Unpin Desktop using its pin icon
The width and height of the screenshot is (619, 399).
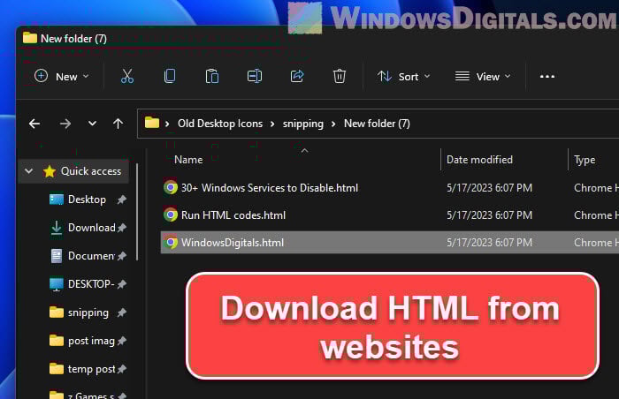(122, 199)
